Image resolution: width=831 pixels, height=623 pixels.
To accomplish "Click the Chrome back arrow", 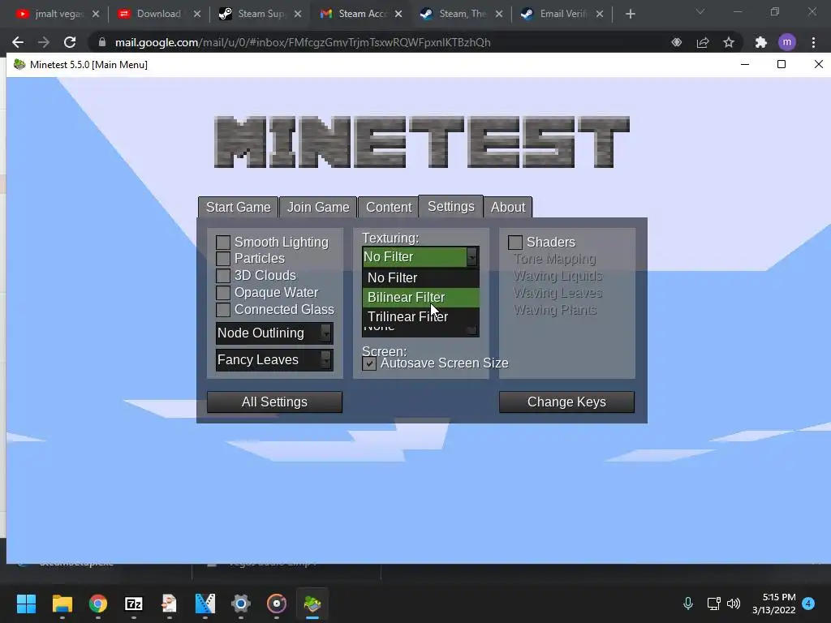I will 18,42.
